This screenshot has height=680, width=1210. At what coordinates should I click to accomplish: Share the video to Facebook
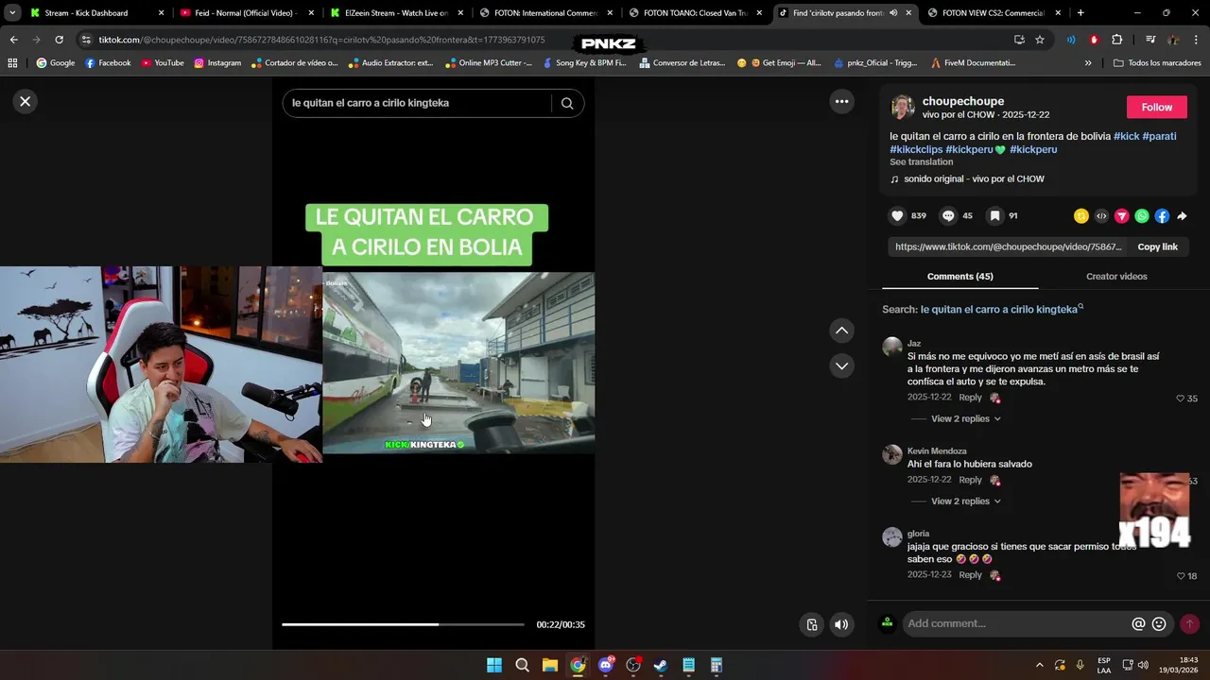tap(1162, 216)
